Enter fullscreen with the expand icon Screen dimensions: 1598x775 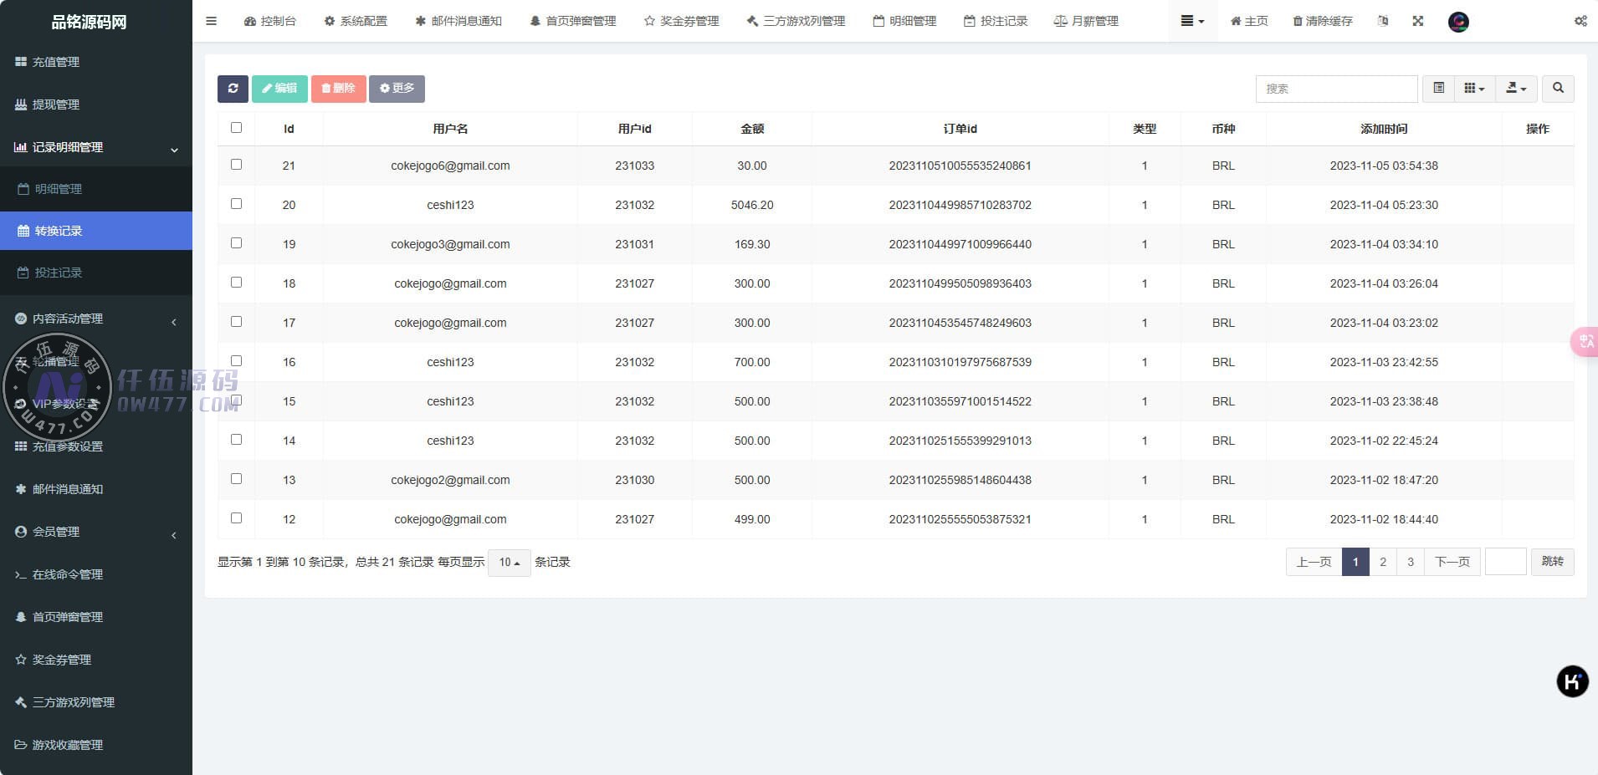tap(1417, 21)
